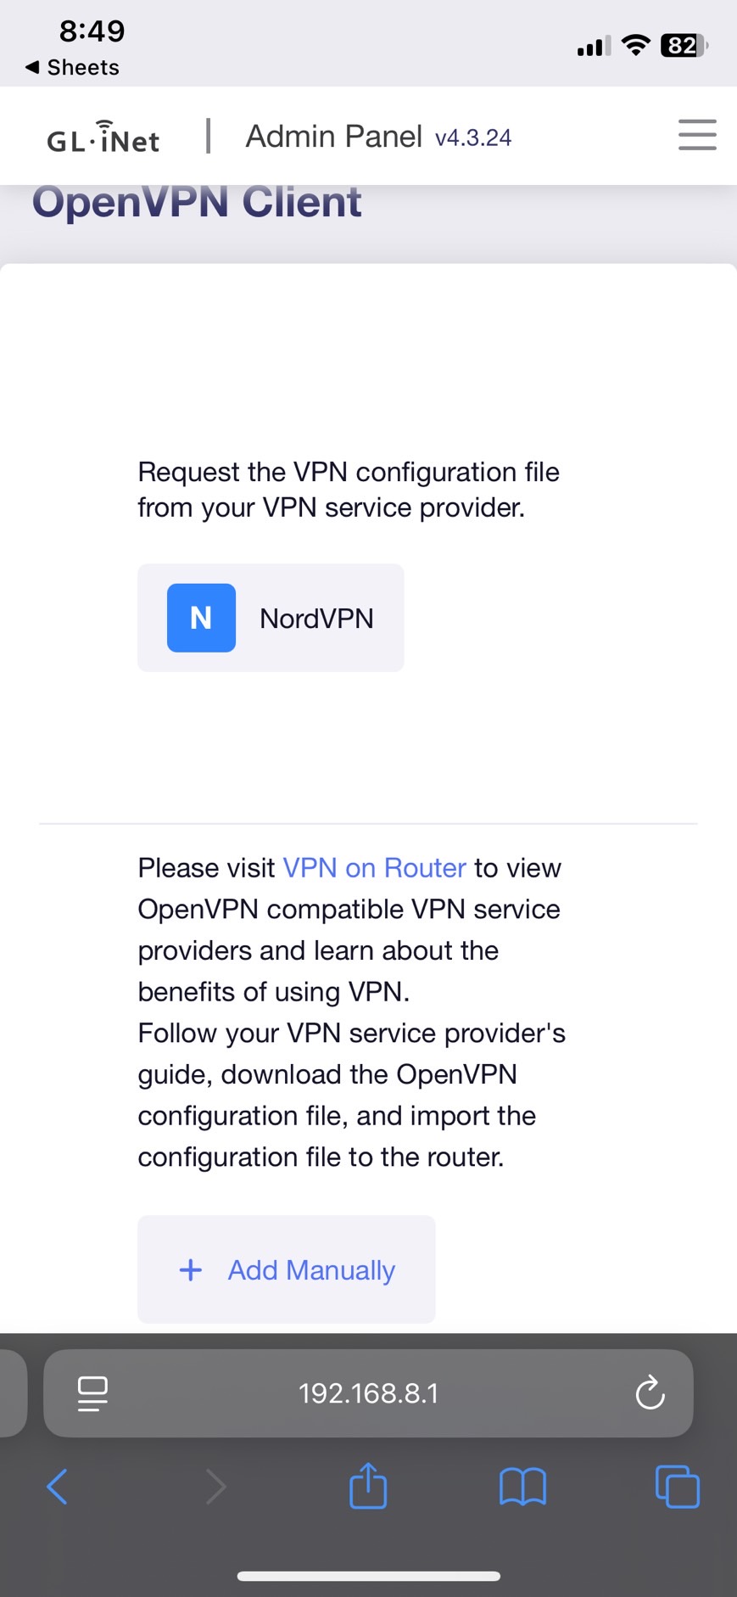Tap the plus icon beside Add Manually
737x1597 pixels.
pyautogui.click(x=191, y=1269)
